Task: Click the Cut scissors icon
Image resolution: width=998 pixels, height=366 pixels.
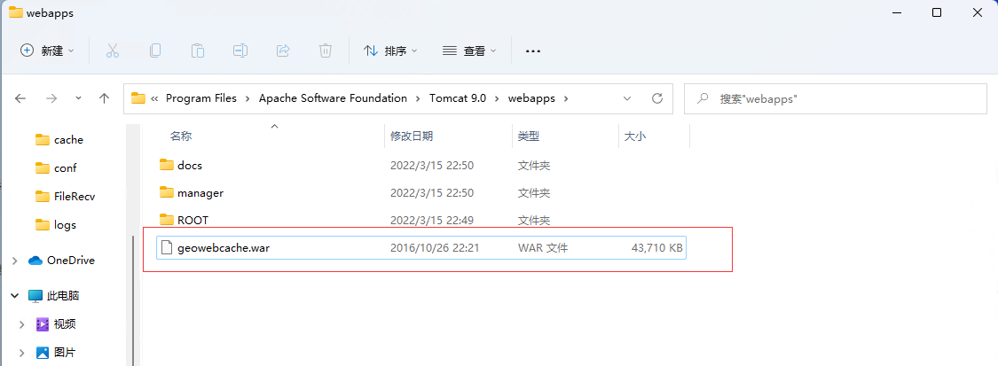Action: tap(113, 51)
